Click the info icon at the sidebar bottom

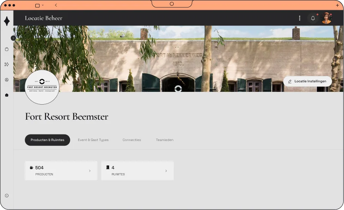pos(7,196)
